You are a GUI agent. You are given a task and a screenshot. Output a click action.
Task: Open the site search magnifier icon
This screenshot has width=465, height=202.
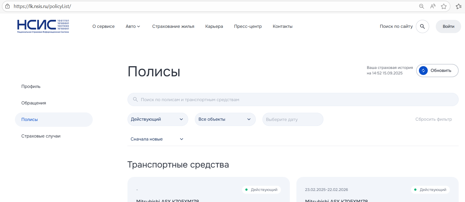tap(422, 26)
